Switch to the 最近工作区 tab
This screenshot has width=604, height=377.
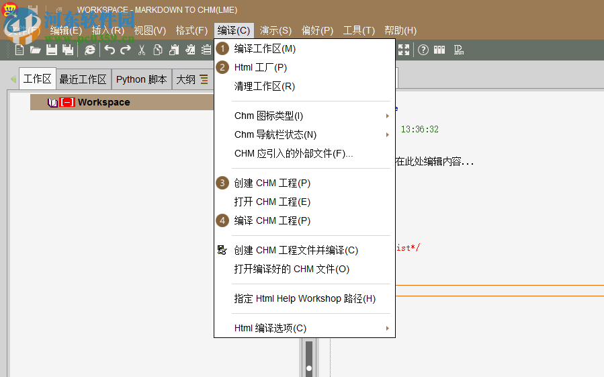click(x=83, y=79)
